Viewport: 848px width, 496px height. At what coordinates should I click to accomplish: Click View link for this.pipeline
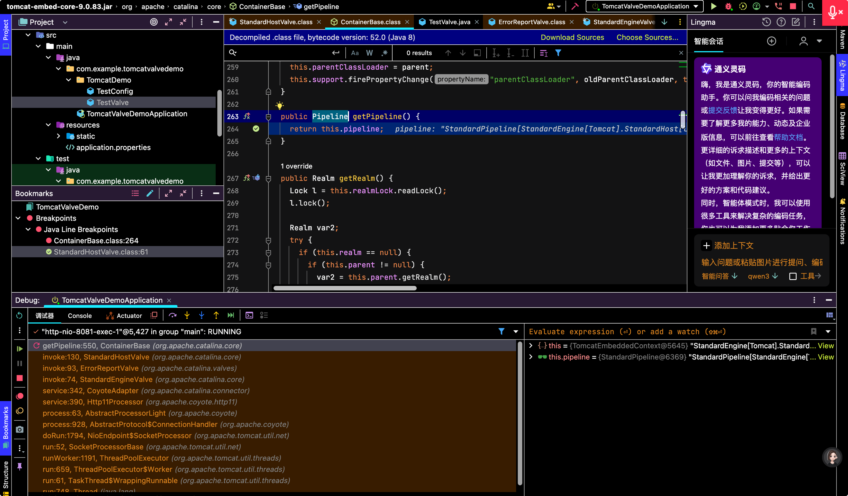coord(826,357)
